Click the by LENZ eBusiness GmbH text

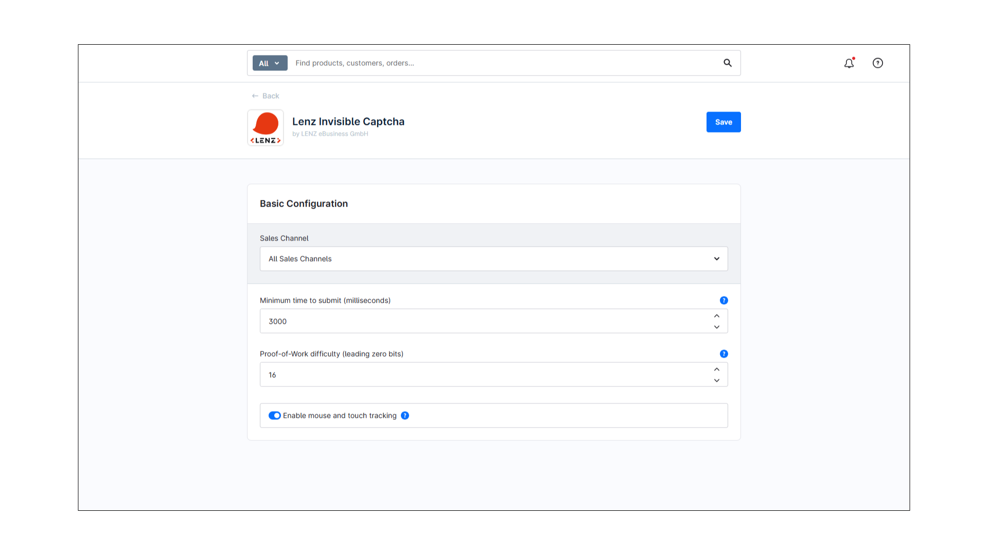[x=330, y=134]
